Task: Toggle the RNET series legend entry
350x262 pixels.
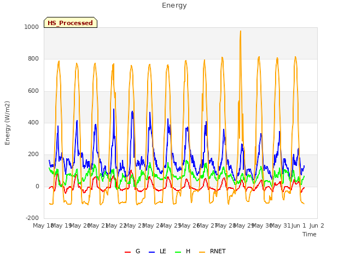Action: [x=212, y=251]
